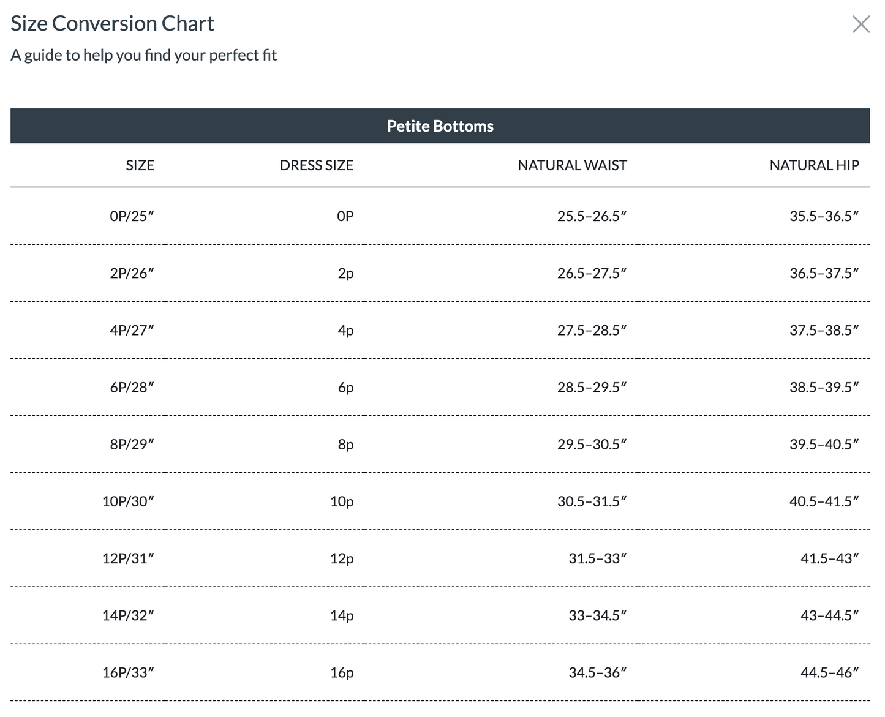The image size is (885, 717).
Task: Select the 12P/31″ size cell
Action: click(x=128, y=558)
